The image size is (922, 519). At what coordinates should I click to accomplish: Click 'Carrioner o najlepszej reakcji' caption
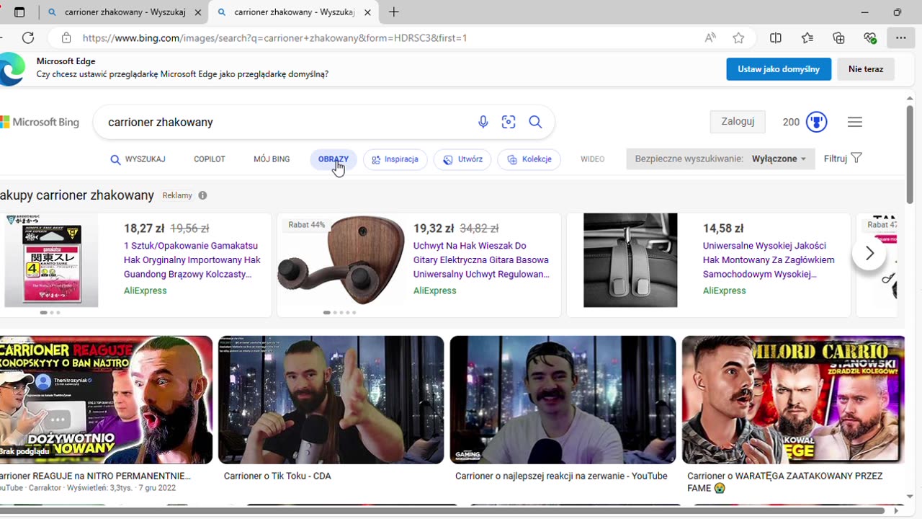[561, 476]
